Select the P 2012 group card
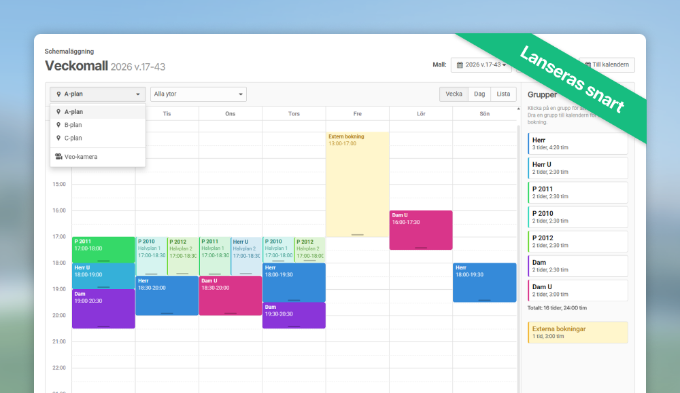 pos(577,242)
